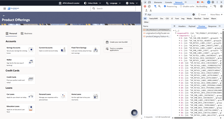Clear the network log
224x119 pixels.
click(x=149, y=6)
